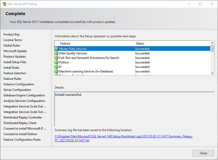Click the success icon beside Master Data Services
The height and width of the screenshot is (160, 218).
(x=56, y=49)
